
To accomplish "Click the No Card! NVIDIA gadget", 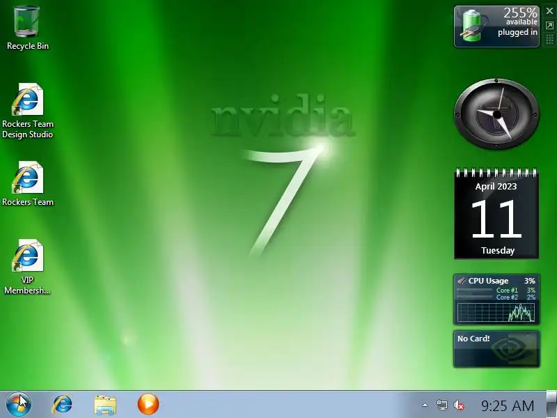I will (x=496, y=349).
